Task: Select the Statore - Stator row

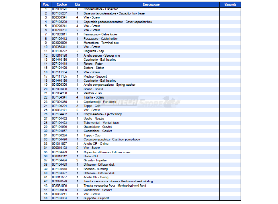Action: (94, 68)
